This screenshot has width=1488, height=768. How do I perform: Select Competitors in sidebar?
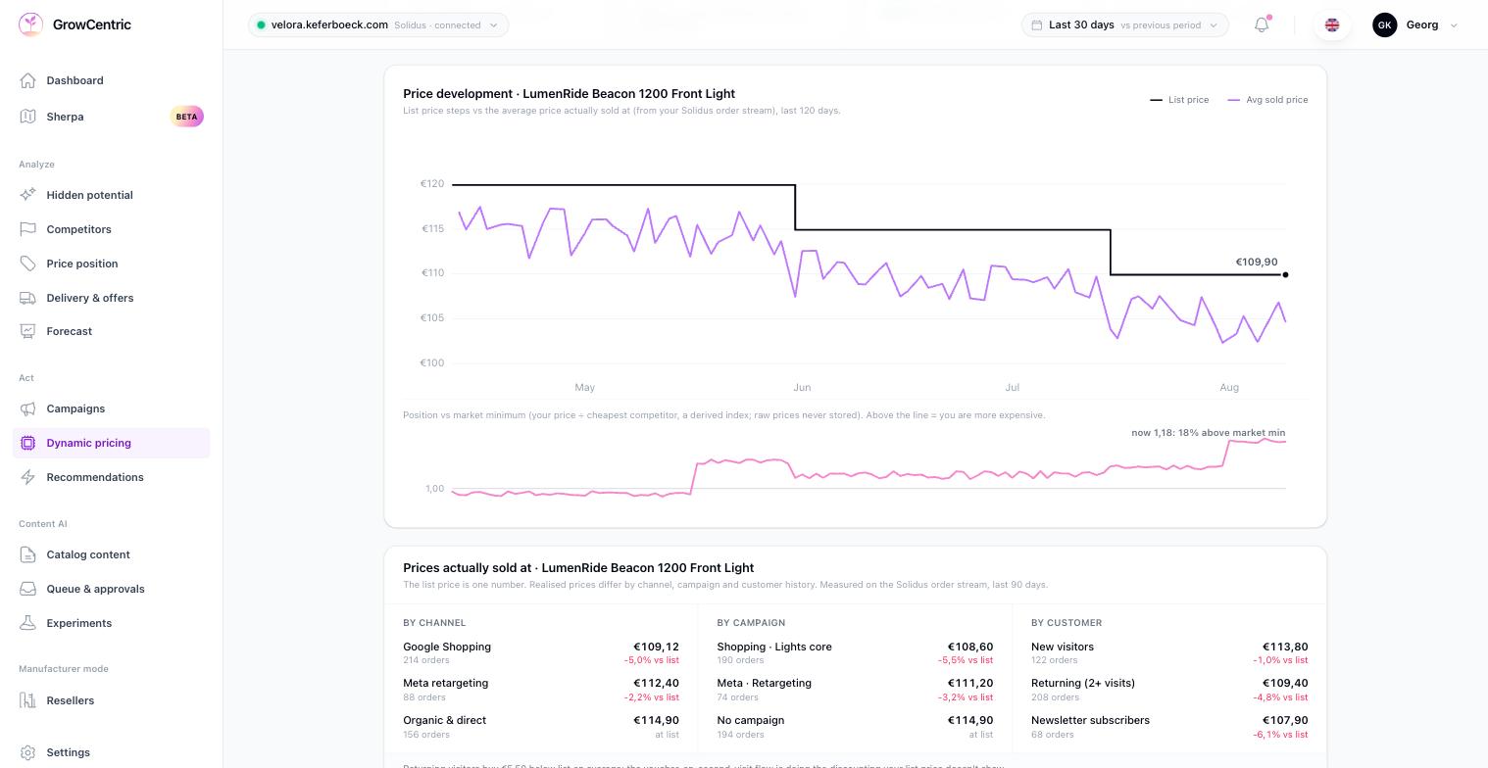pyautogui.click(x=112, y=229)
